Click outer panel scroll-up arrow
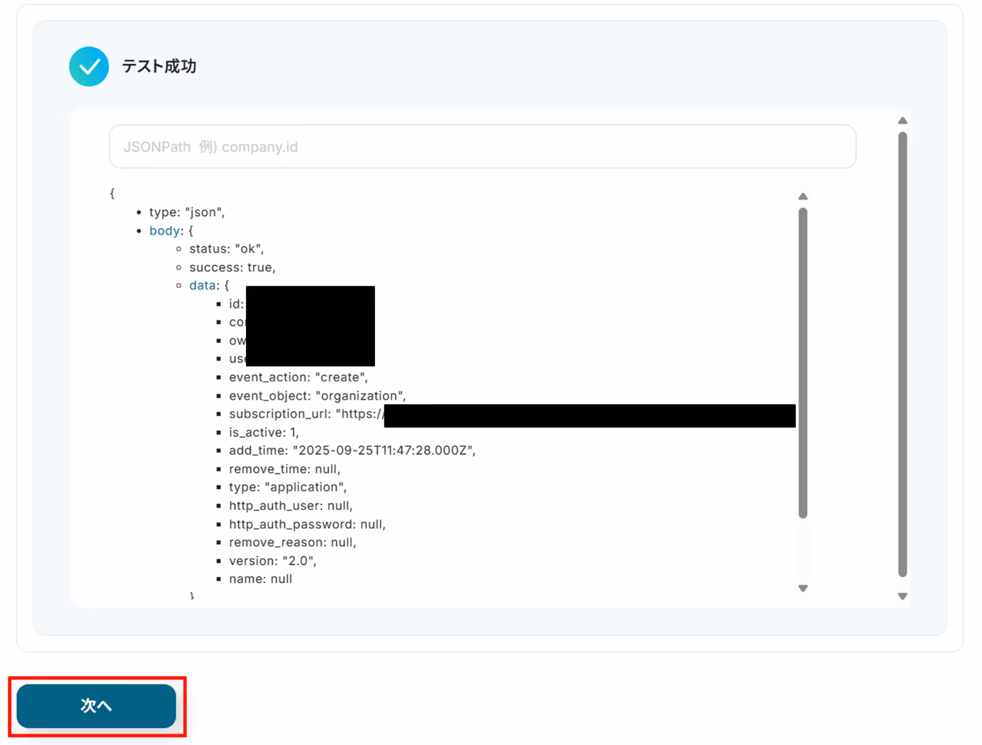Image resolution: width=982 pixels, height=745 pixels. 902,121
